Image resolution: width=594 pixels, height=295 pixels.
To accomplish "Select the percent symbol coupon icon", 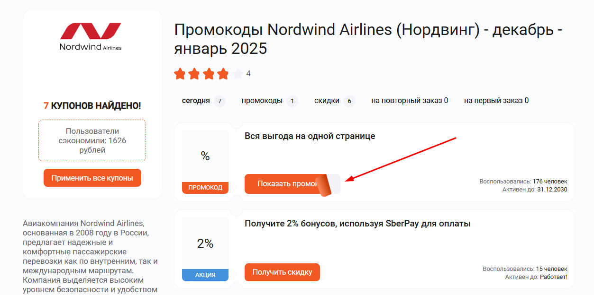I will (205, 156).
